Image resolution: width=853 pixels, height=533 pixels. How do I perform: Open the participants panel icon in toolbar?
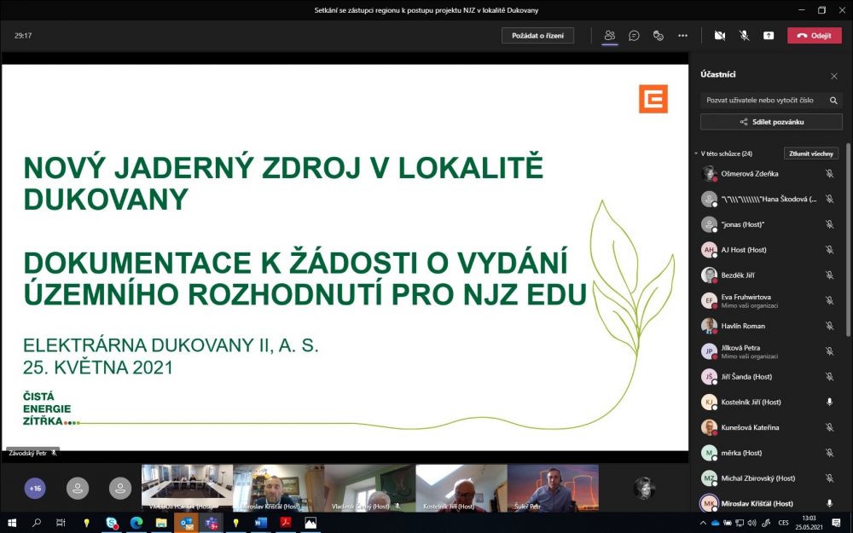click(609, 35)
